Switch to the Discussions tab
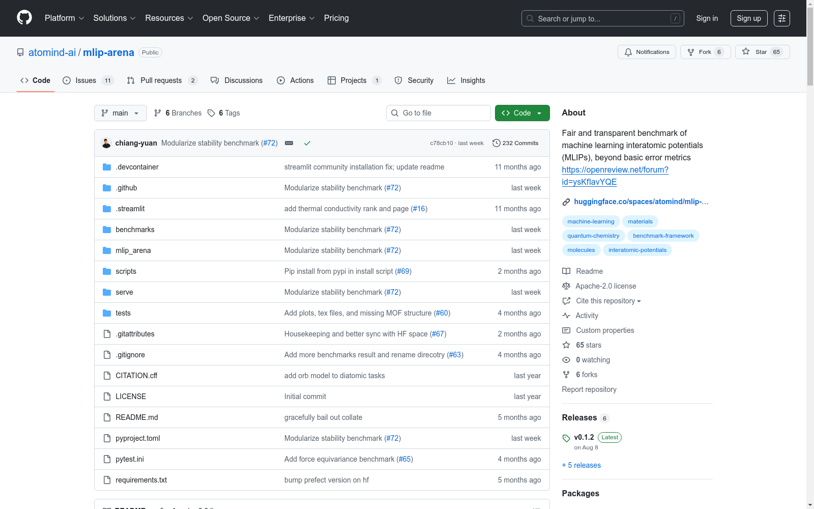This screenshot has width=814, height=509. click(237, 80)
